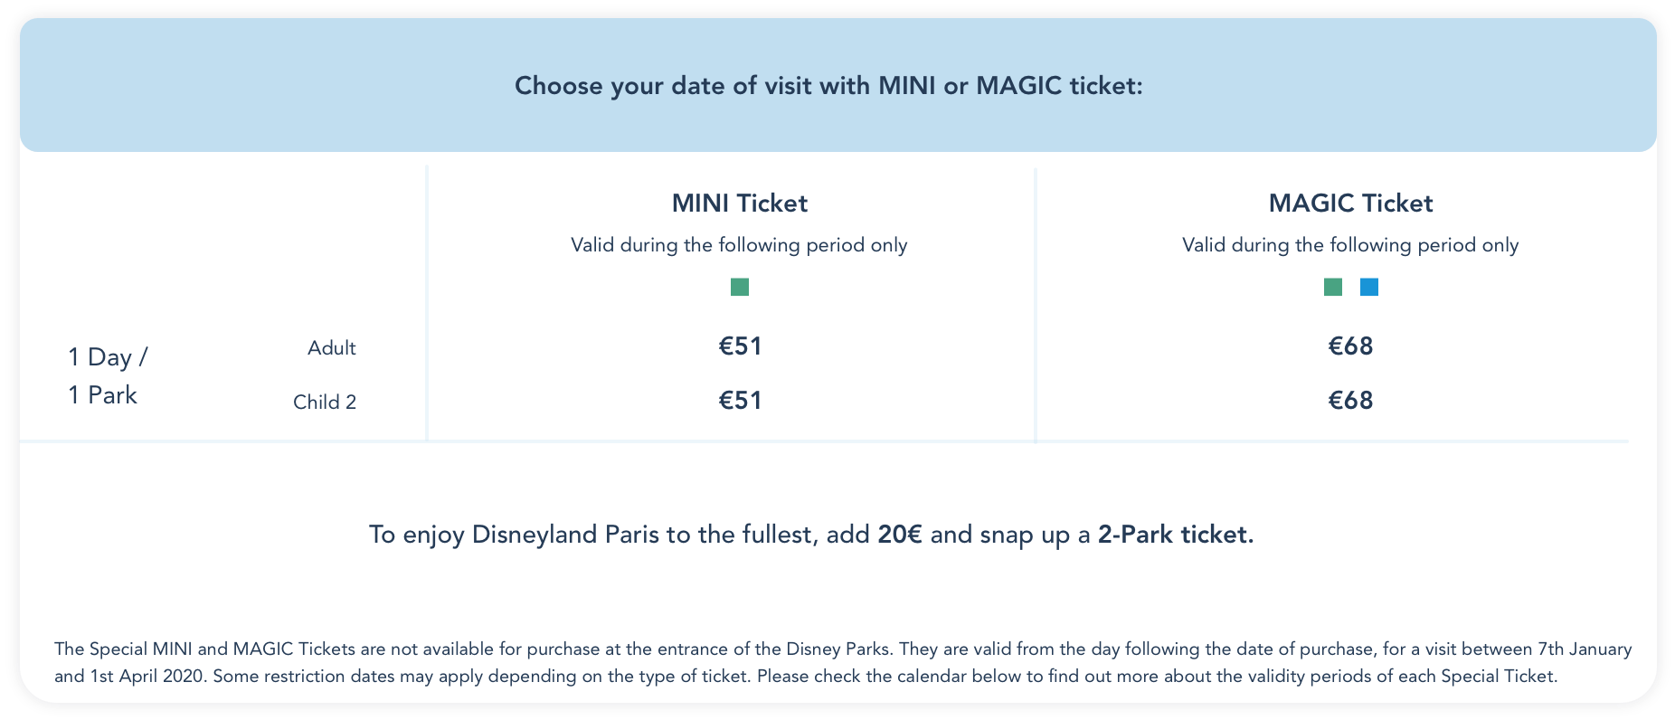Click the green square under MAGIC Ticket
This screenshot has height=720, width=1675.
click(1333, 287)
